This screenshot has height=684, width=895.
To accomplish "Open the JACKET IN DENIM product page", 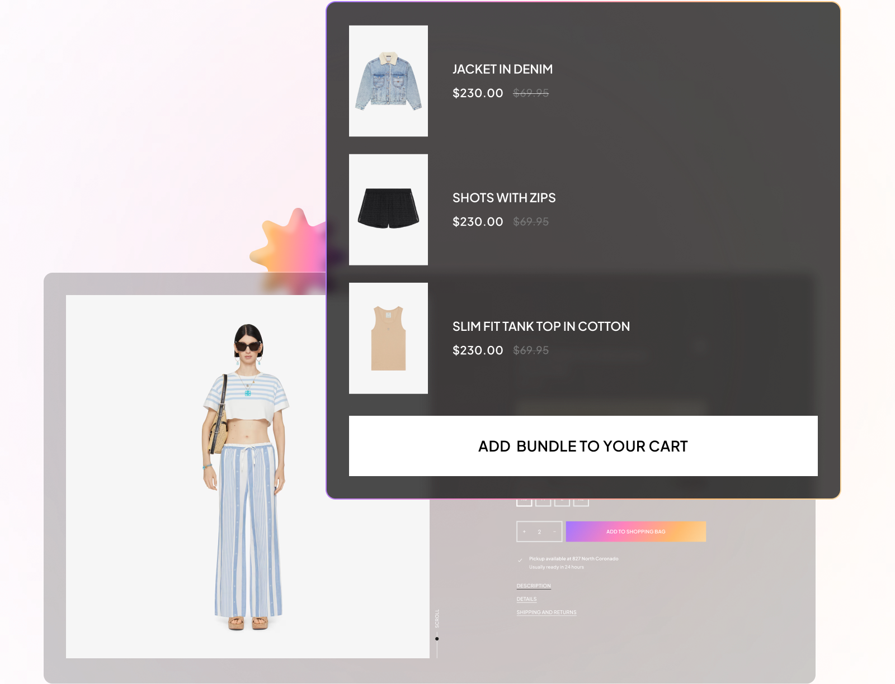I will click(502, 69).
